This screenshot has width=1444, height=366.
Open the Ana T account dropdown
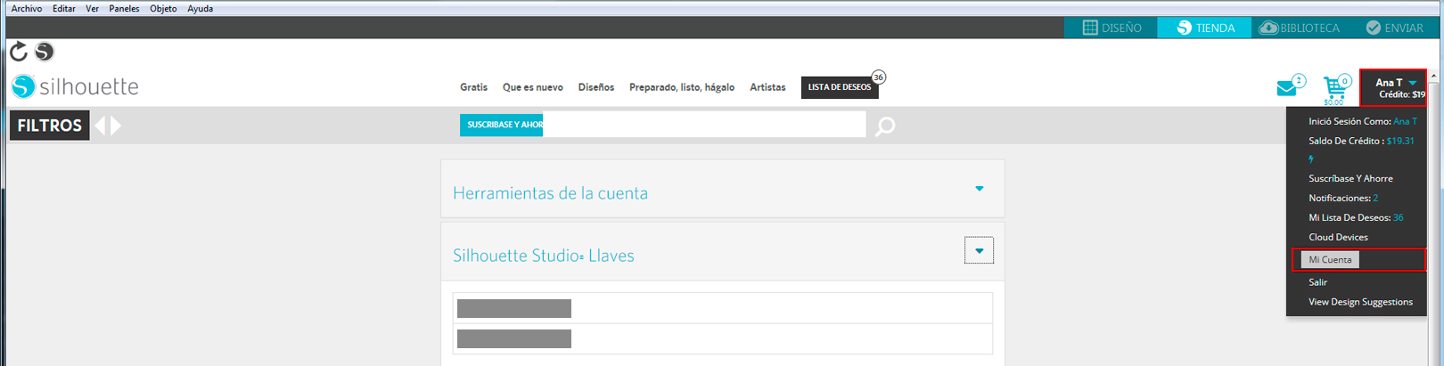[1393, 87]
